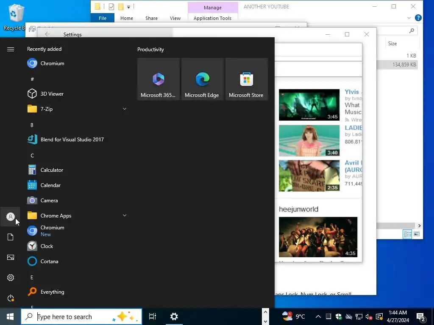Switch to Share tab in Explorer
Image resolution: width=434 pixels, height=325 pixels.
pyautogui.click(x=151, y=18)
